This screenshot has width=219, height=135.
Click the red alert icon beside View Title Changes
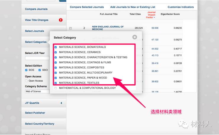[x=61, y=20]
